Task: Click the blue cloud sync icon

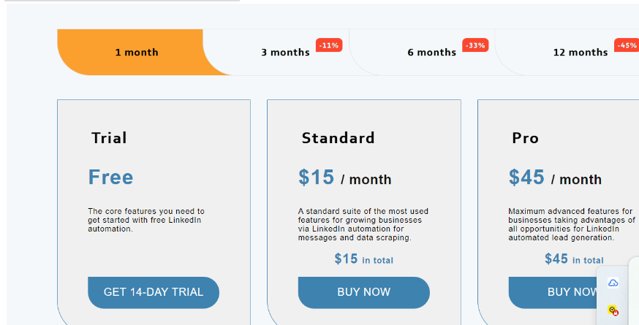Action: [613, 283]
